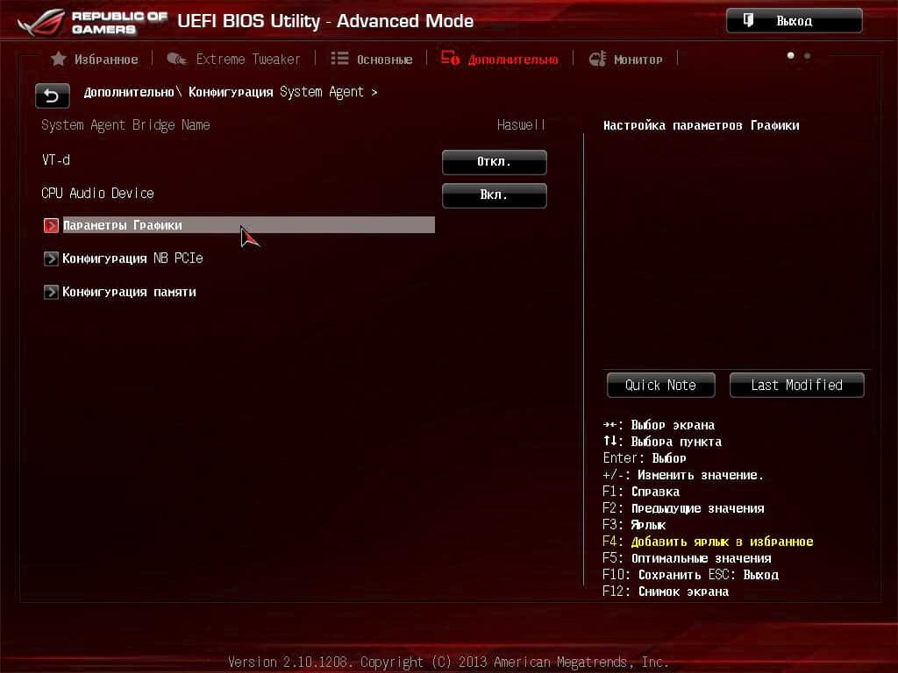The height and width of the screenshot is (673, 898).
Task: Click Изменить значение hint text
Action: pyautogui.click(x=701, y=475)
